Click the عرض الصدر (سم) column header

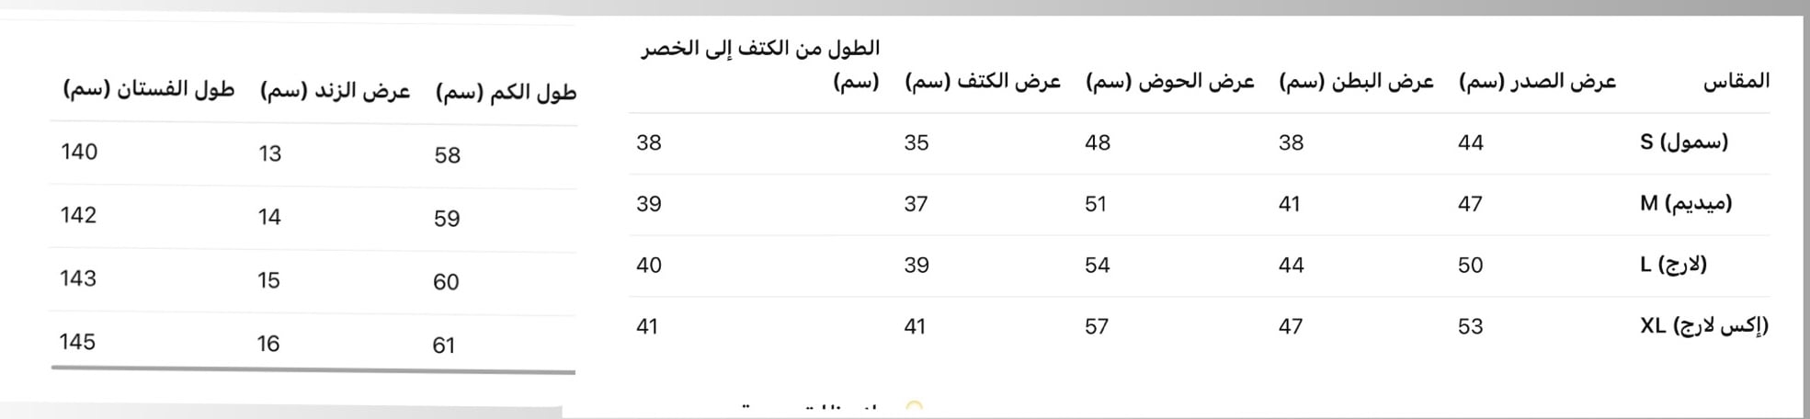click(x=1537, y=82)
